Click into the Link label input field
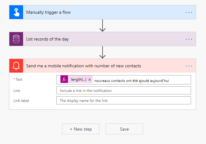The height and width of the screenshot is (144, 206). (123, 100)
